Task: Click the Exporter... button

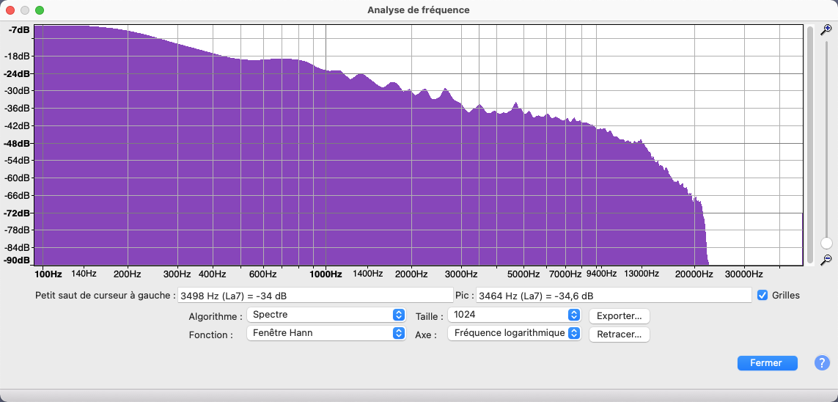Action: [619, 316]
